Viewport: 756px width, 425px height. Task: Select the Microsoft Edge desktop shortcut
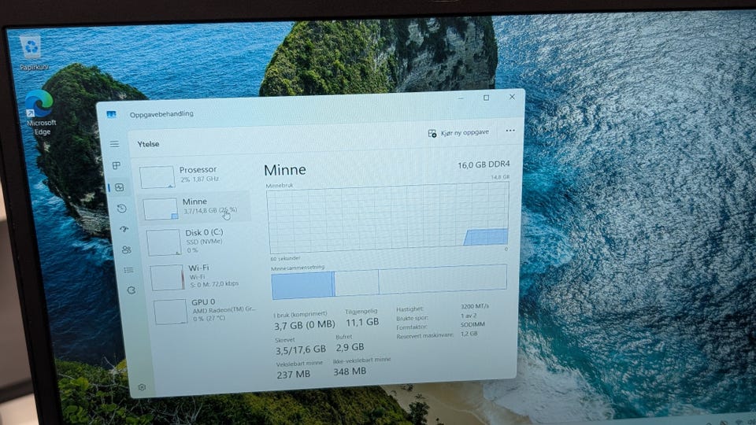[40, 113]
